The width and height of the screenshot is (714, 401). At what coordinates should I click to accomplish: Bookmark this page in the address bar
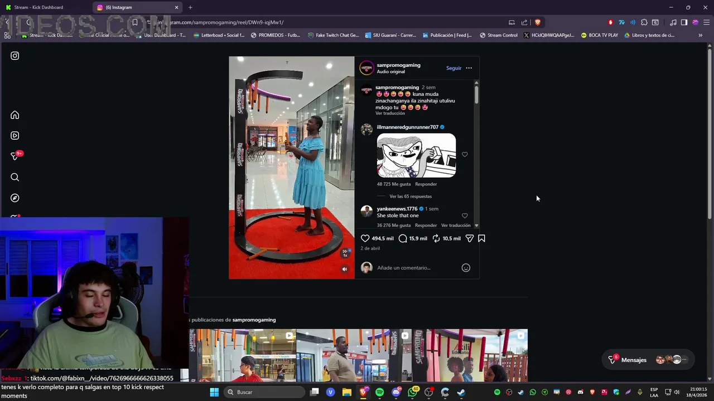135,22
